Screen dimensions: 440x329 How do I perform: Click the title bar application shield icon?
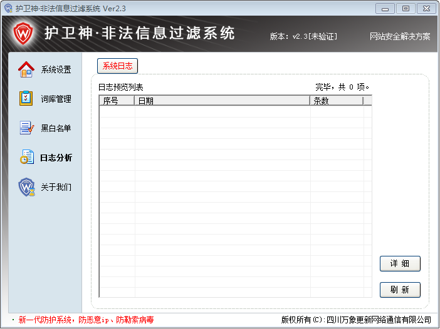pos(8,8)
